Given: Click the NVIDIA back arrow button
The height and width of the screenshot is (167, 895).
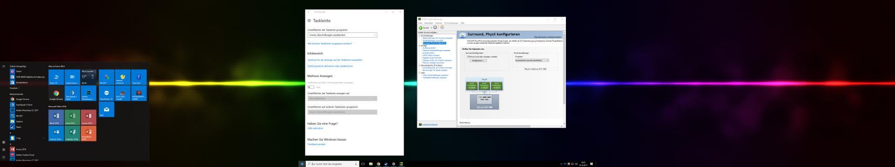Looking at the screenshot, I should pyautogui.click(x=420, y=27).
